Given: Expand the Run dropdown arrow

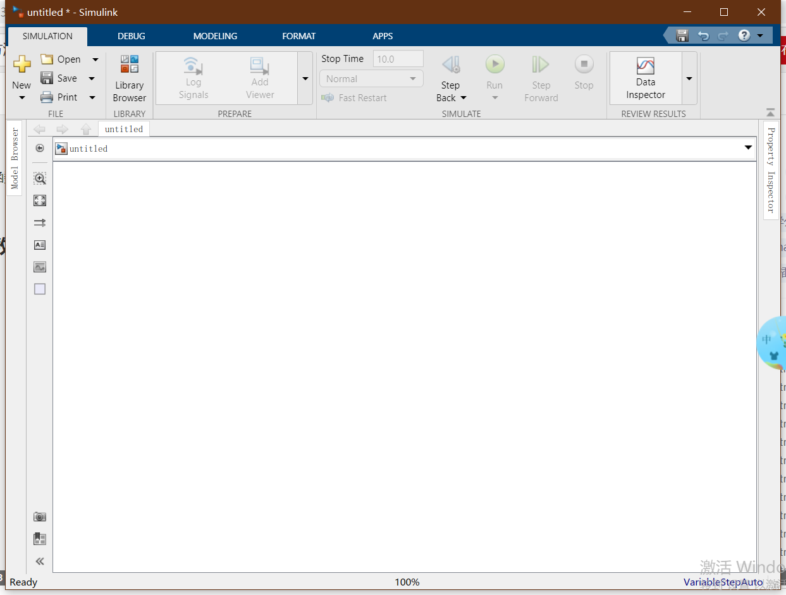Looking at the screenshot, I should coord(495,98).
